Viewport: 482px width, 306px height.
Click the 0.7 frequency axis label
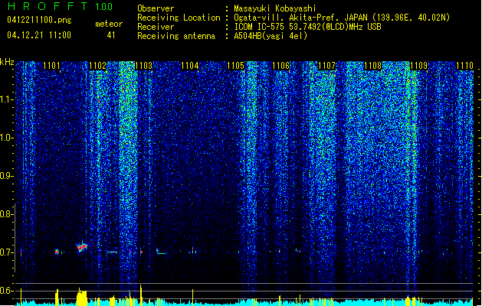(x=6, y=252)
